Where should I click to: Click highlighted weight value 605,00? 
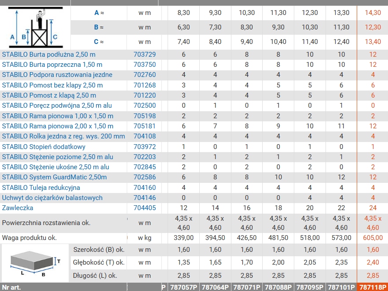[x=373, y=238]
